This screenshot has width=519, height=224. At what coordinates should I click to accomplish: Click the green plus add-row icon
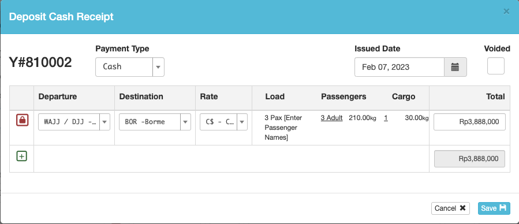coord(21,156)
